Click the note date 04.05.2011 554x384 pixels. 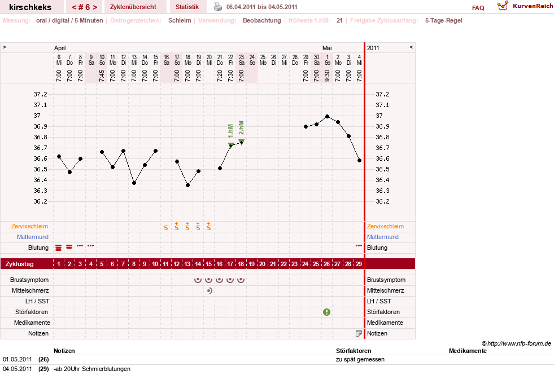[x=18, y=369]
